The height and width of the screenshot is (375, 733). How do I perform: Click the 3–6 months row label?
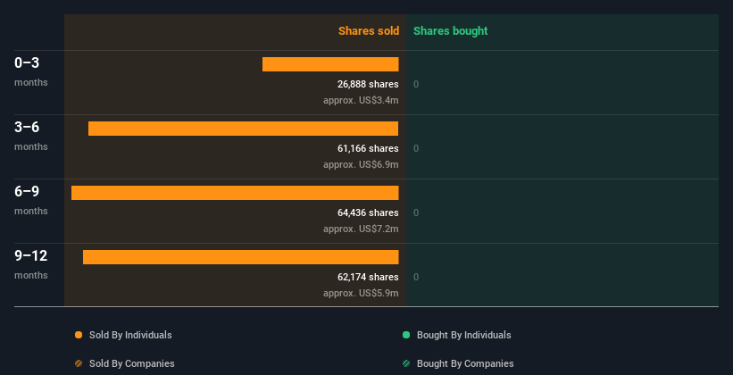pyautogui.click(x=31, y=136)
